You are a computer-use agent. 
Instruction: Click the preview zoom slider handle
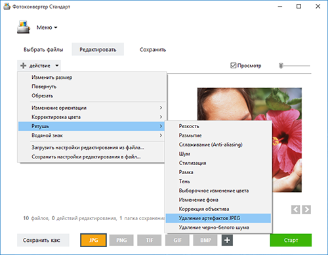(281, 66)
